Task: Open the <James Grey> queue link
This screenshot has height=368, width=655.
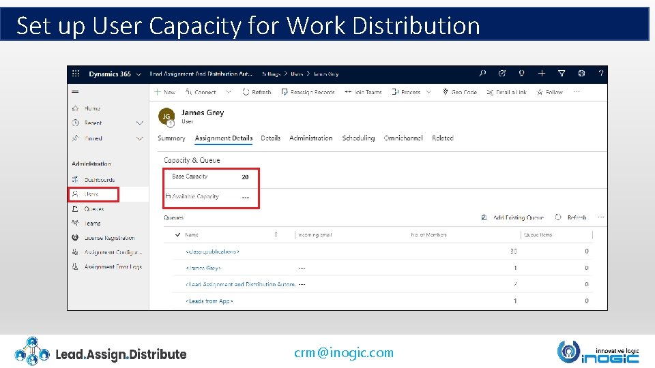Action: pos(203,268)
